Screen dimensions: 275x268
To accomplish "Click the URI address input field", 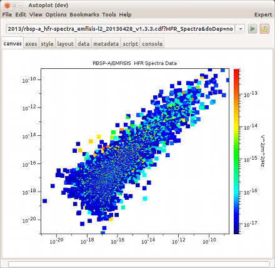I will coord(121,29).
